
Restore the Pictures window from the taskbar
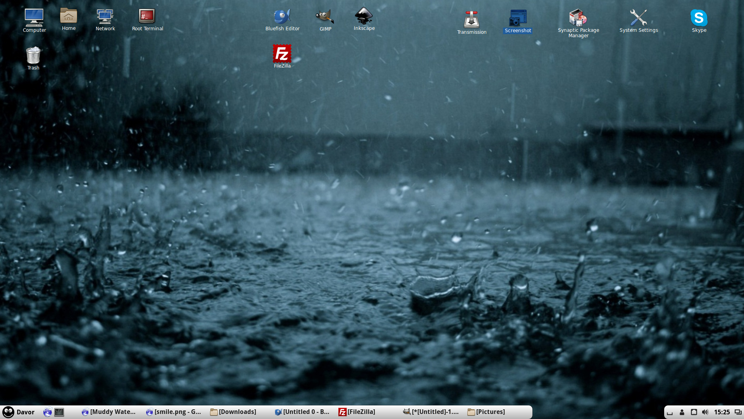pos(486,412)
